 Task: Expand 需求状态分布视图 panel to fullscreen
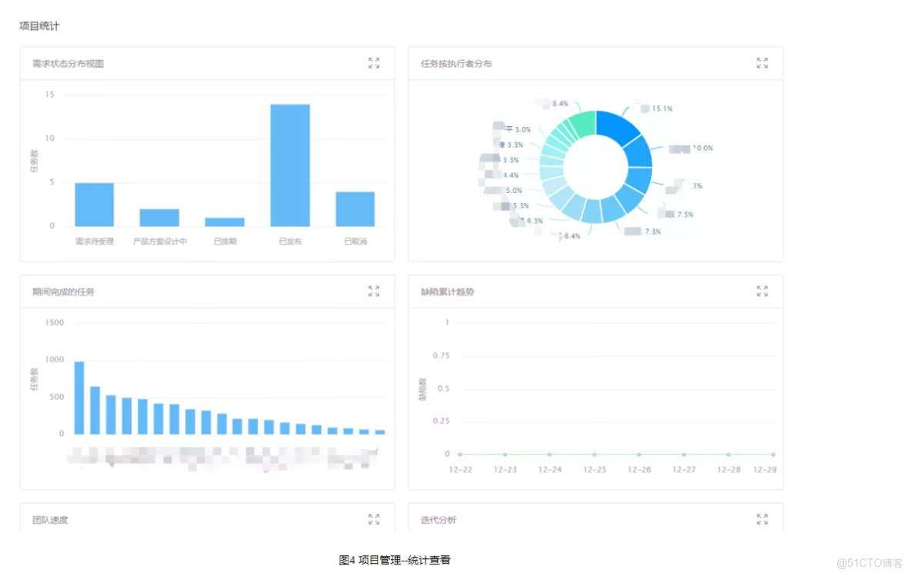point(375,64)
